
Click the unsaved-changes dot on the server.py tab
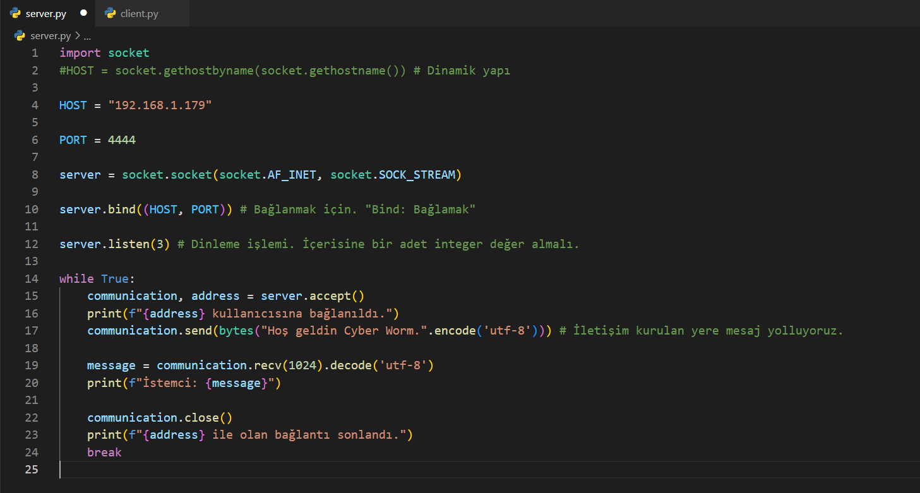click(x=83, y=13)
